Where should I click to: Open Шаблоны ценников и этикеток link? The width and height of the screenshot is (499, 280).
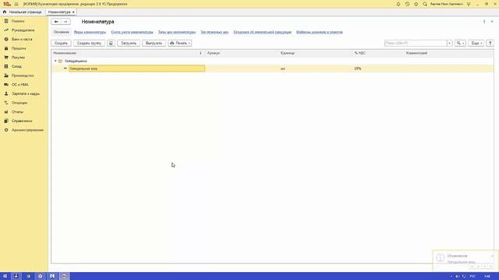pyautogui.click(x=320, y=32)
